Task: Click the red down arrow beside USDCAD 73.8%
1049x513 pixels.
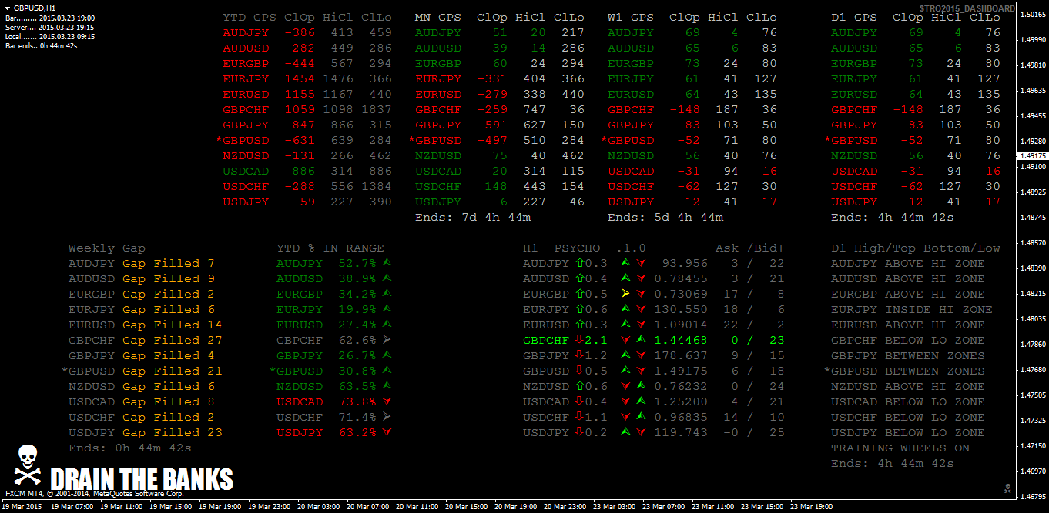Action: [387, 401]
